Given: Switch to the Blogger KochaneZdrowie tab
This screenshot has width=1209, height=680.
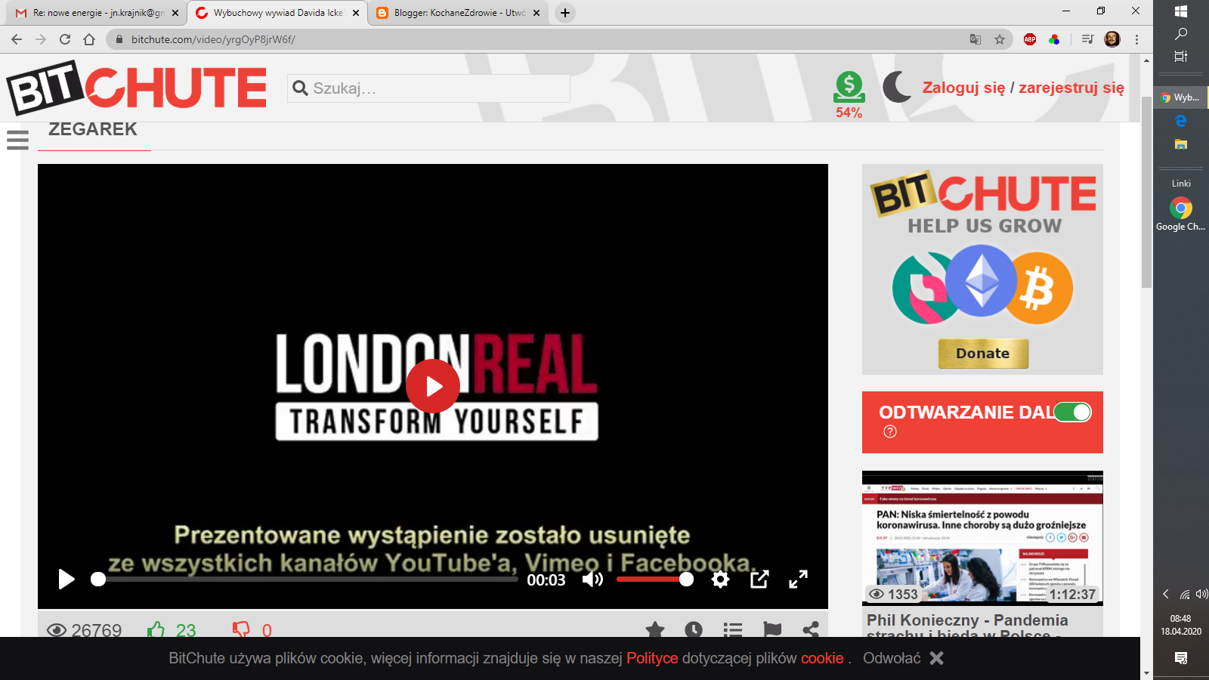Looking at the screenshot, I should [458, 13].
